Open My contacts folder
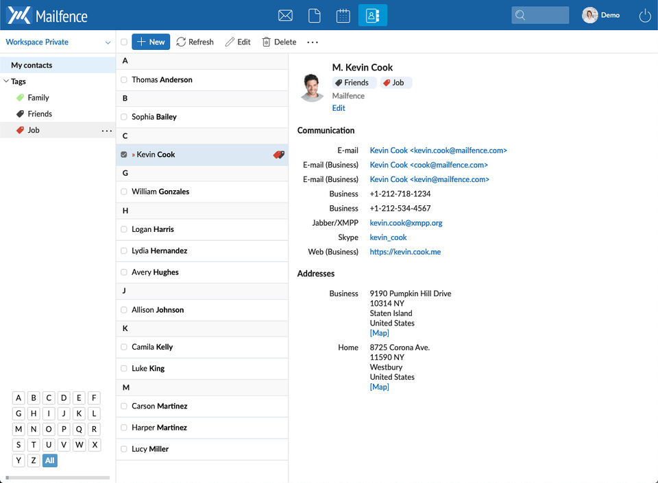The height and width of the screenshot is (483, 658). [58, 66]
